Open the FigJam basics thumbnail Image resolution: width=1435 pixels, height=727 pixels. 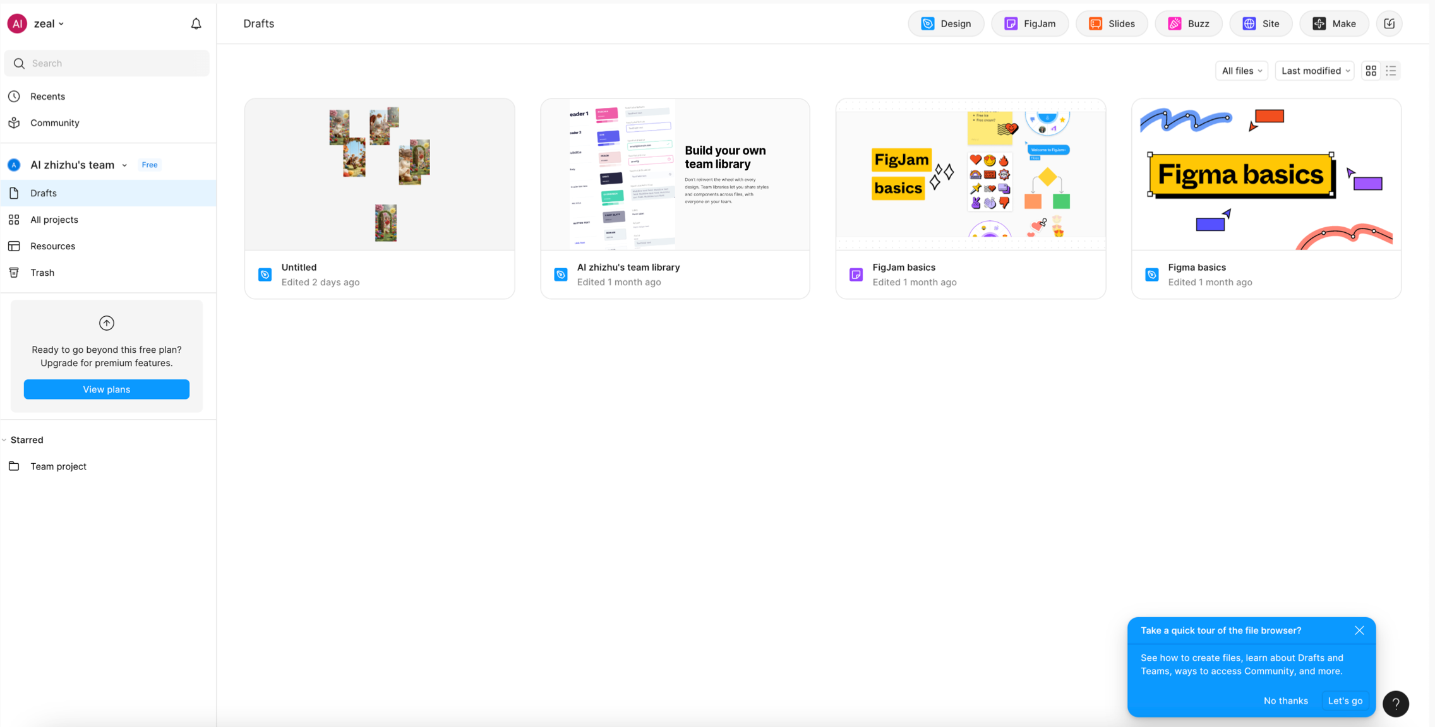click(x=971, y=175)
